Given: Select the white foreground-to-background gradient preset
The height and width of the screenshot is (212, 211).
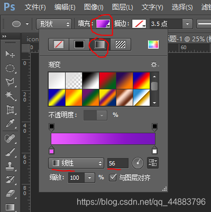Looking at the screenshot, I should point(57,80).
